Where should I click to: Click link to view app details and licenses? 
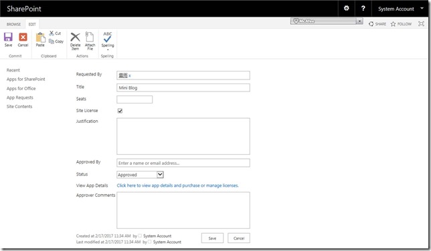click(x=177, y=186)
